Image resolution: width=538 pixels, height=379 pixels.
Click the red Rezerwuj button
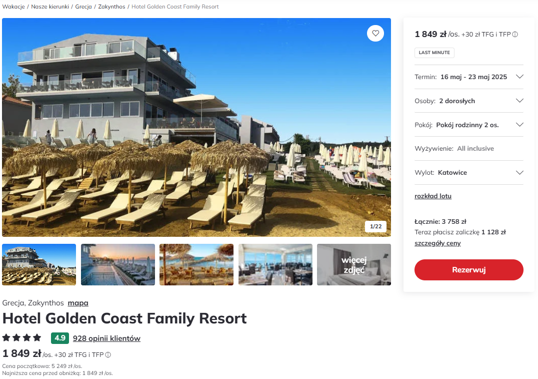point(468,270)
